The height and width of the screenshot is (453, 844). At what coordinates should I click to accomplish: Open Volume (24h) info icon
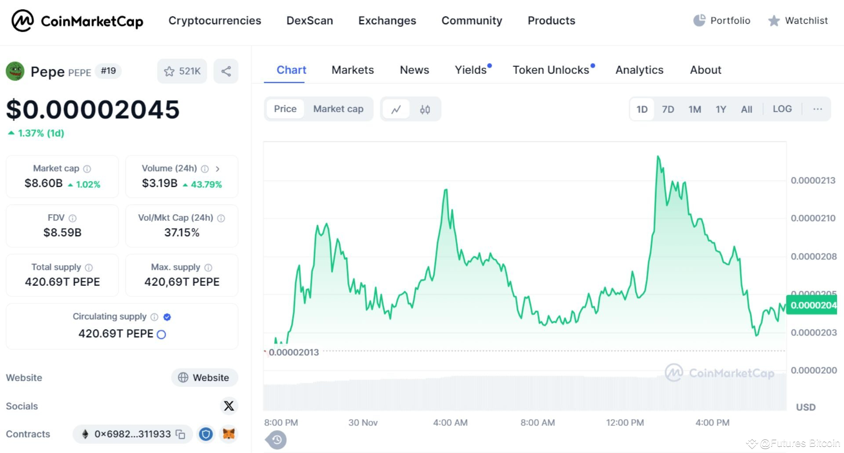(205, 169)
